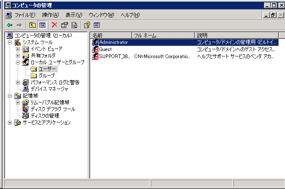Go up one level toolbar icon
Viewport: 285px width, 189px height.
[x=32, y=25]
